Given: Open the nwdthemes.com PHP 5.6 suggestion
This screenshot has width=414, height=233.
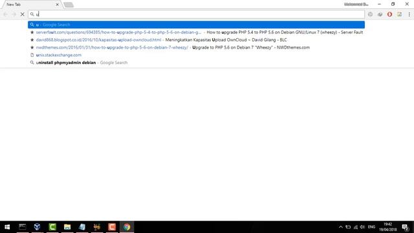Looking at the screenshot, I should (x=196, y=47).
